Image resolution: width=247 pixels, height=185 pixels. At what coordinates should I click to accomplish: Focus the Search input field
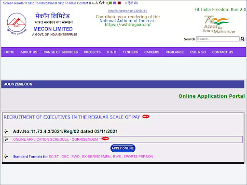218,39
